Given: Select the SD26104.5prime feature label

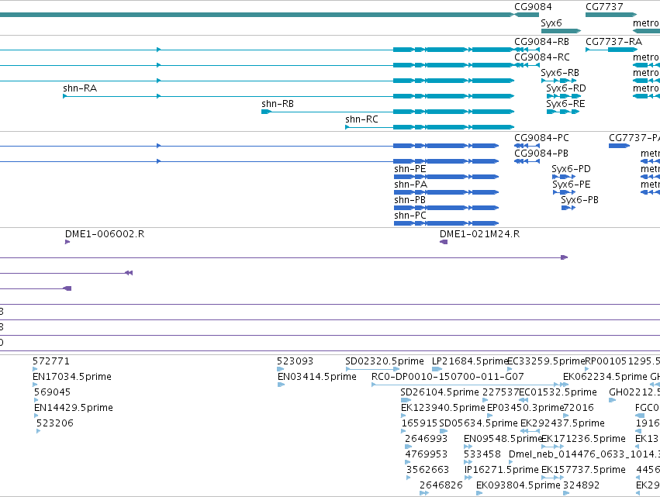Looking at the screenshot, I should (x=440, y=392).
